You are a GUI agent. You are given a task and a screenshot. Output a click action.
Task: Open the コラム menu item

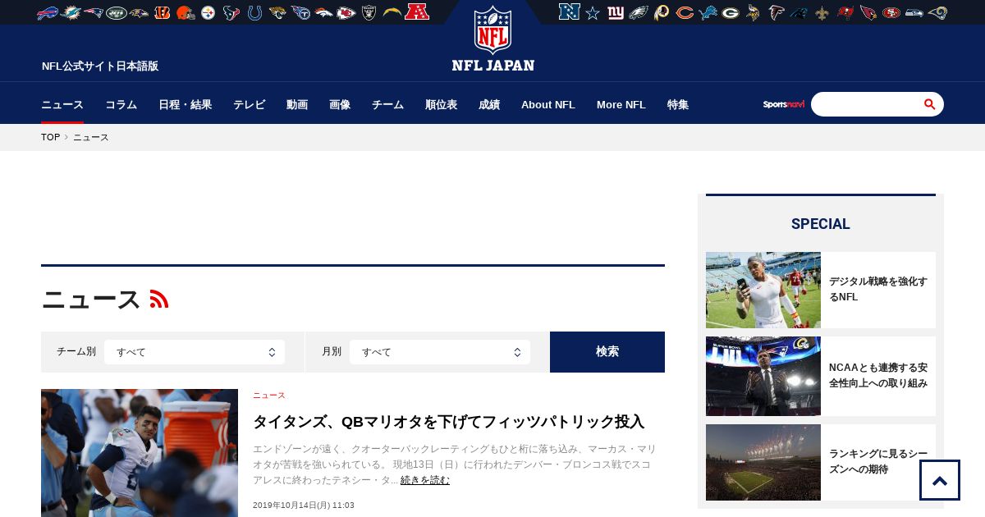121,104
